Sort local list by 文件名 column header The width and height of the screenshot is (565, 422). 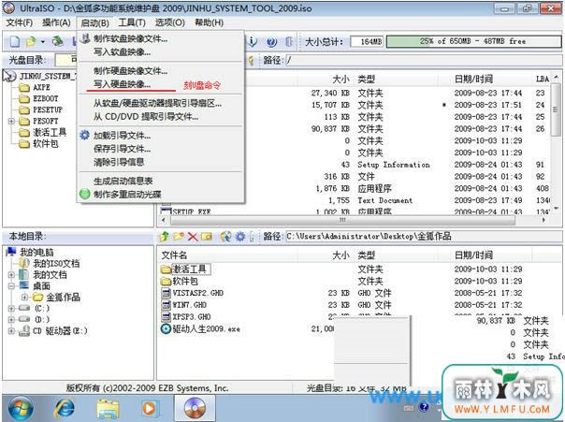[228, 255]
